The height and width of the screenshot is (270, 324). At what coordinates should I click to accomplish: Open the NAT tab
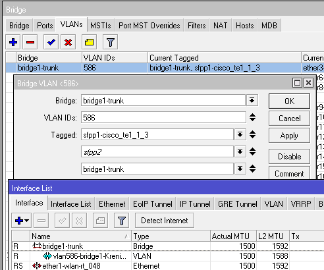(x=221, y=26)
